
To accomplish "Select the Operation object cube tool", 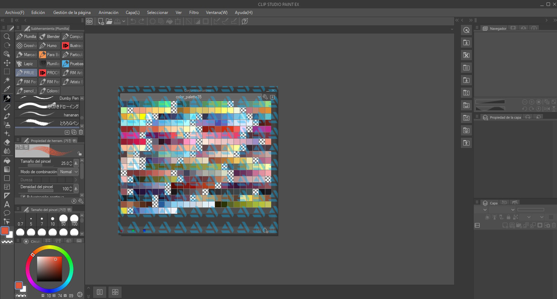I will (x=7, y=54).
